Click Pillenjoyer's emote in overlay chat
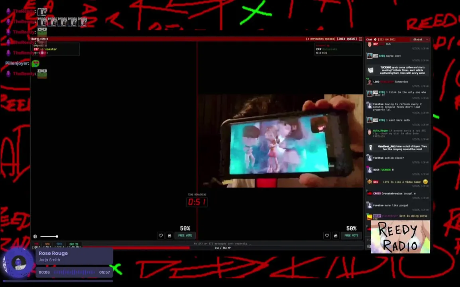The height and width of the screenshot is (287, 460). (35, 63)
